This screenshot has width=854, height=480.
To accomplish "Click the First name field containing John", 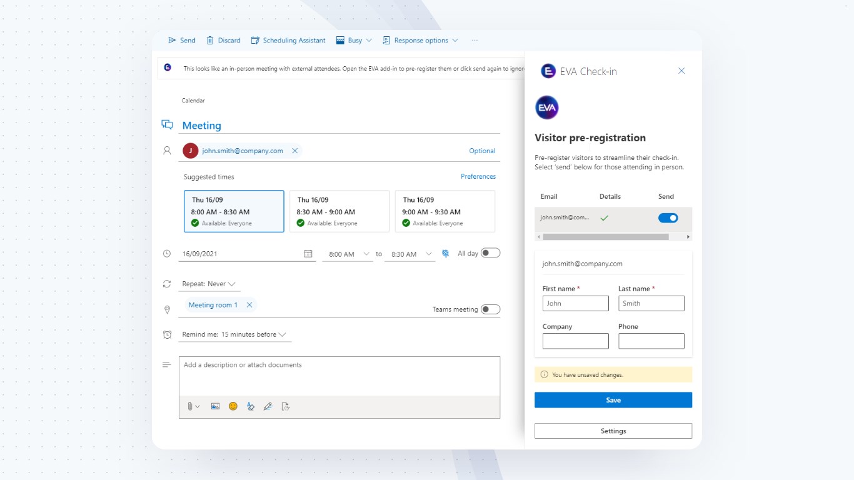I will pyautogui.click(x=576, y=303).
